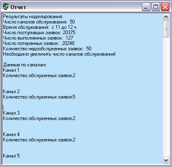Place cursor in line 'Результаты моделирования.'

coord(33,16)
